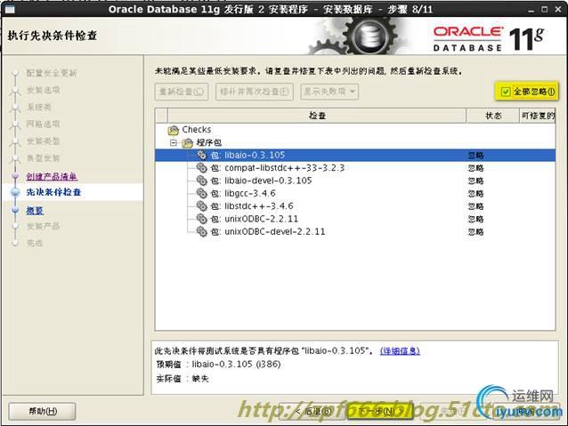This screenshot has width=568, height=426.
Task: Open the 详细信息 link
Action: click(400, 350)
